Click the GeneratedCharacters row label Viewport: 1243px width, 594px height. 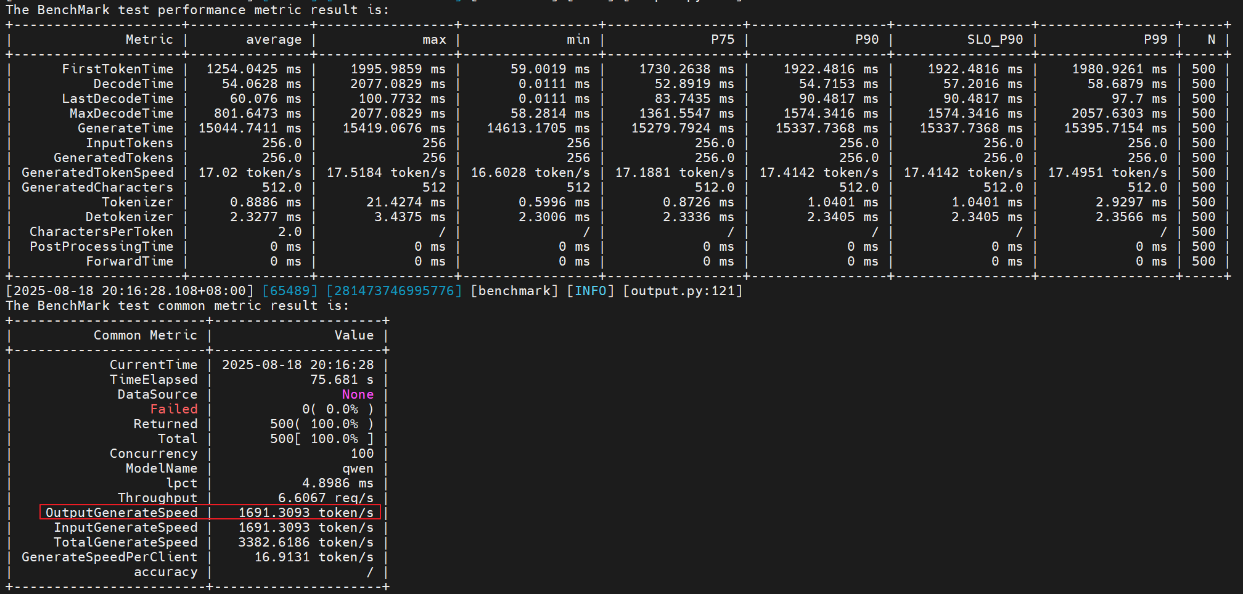coord(97,187)
